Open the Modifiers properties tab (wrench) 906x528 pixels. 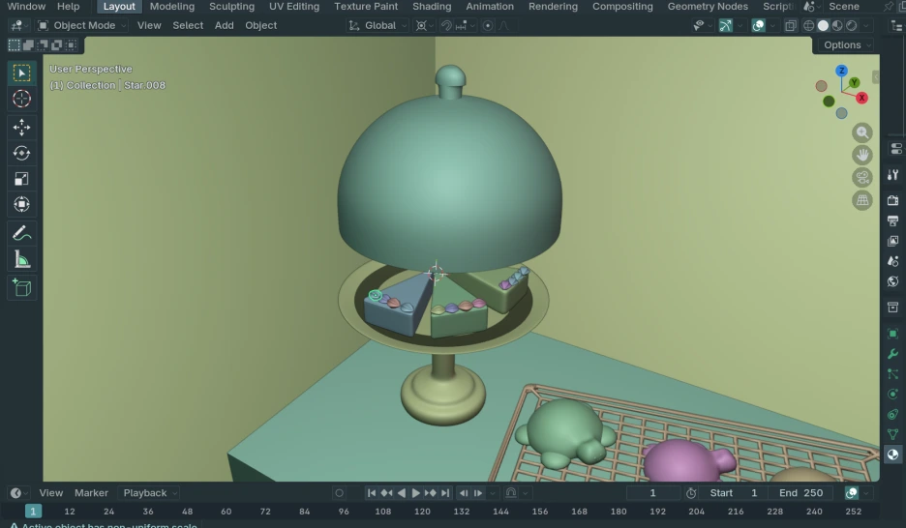892,354
